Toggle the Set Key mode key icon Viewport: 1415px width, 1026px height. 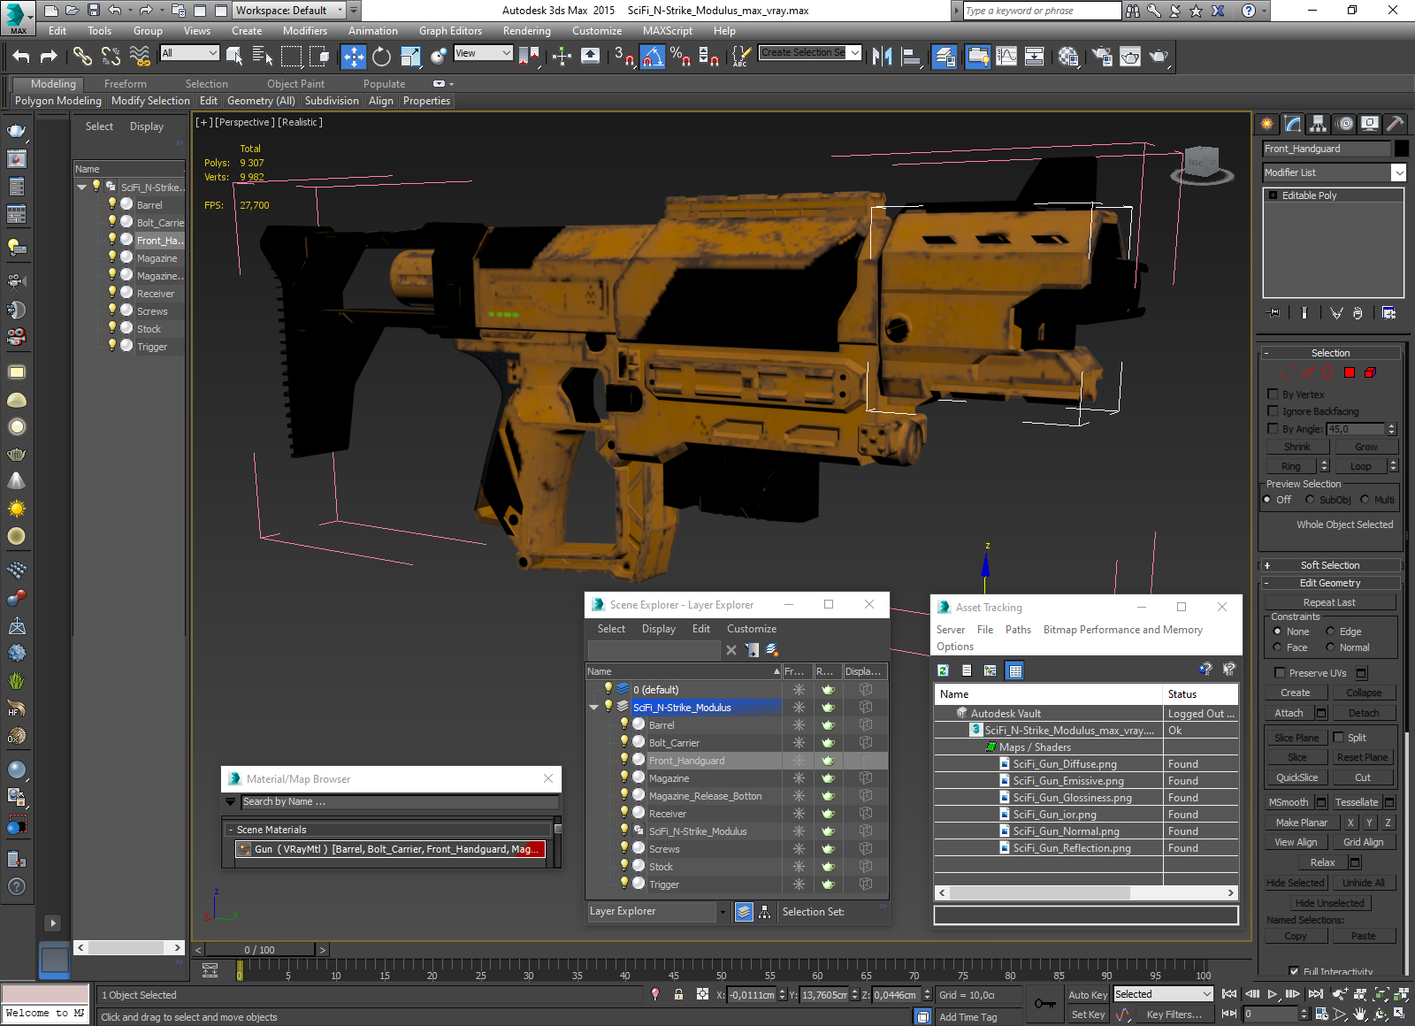(x=1044, y=1004)
